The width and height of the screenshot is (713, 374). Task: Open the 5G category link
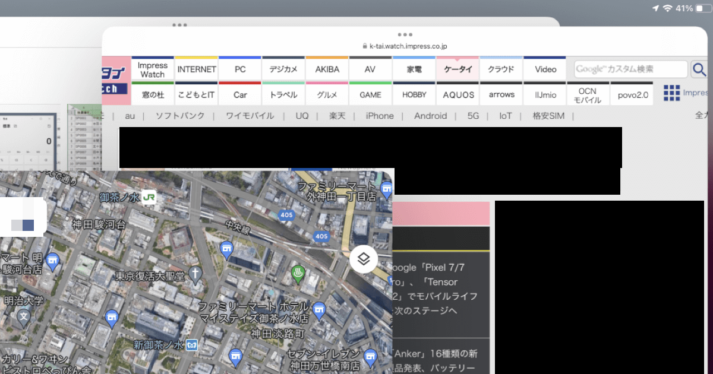point(473,116)
